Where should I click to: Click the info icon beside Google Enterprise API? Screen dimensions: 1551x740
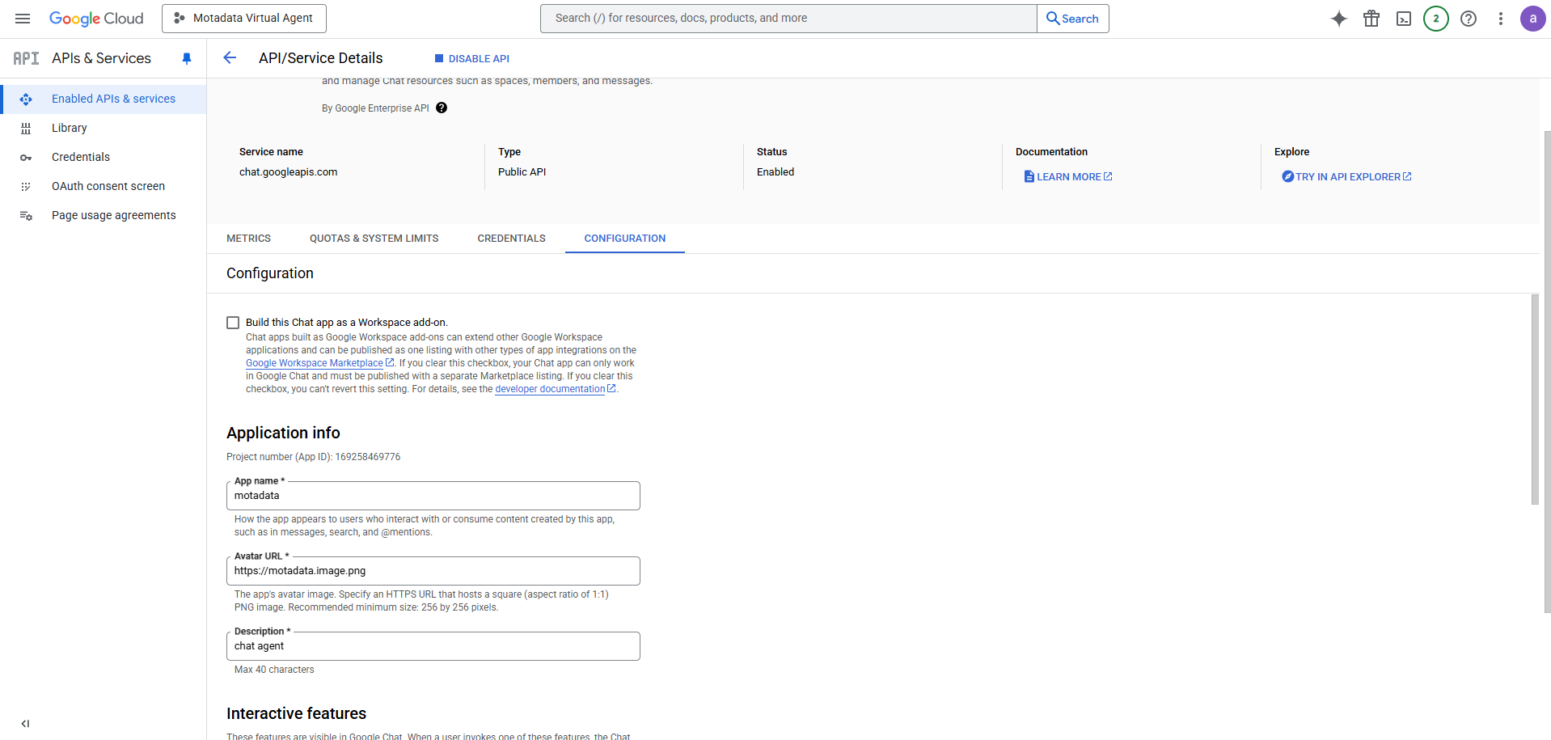tap(442, 108)
